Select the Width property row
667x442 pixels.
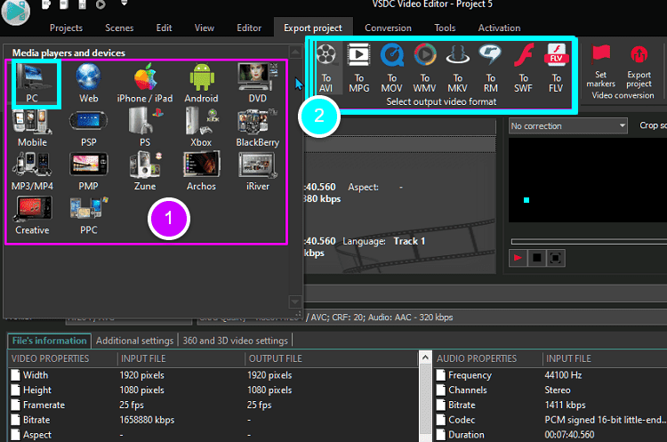click(213, 375)
